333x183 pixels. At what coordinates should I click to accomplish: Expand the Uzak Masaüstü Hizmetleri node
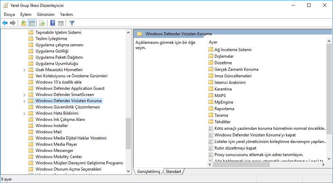(x=24, y=70)
